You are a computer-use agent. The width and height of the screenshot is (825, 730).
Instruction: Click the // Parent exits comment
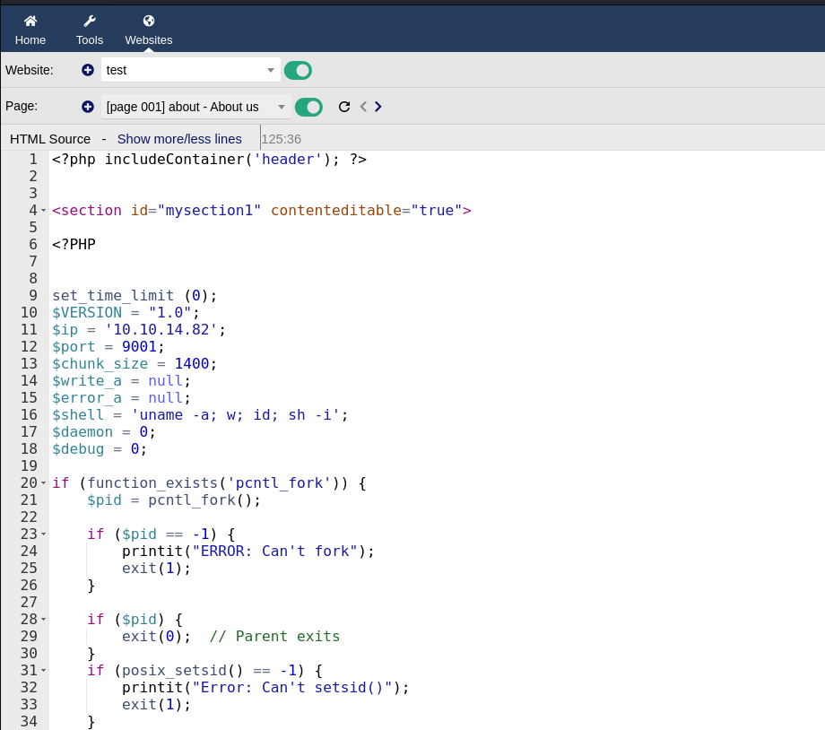click(274, 637)
